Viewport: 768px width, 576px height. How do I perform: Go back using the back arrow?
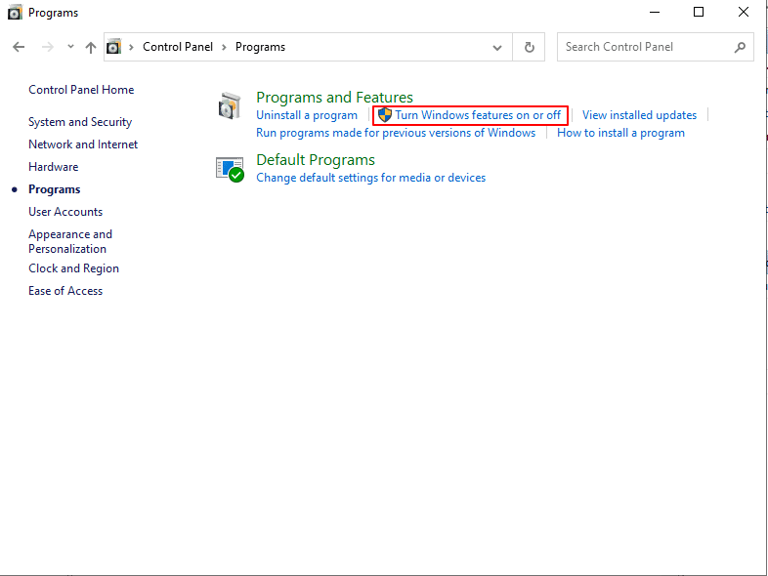coord(19,47)
